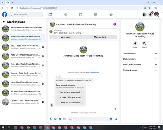
Task: Open the Jonathan conversation in the list
Action: [x=23, y=38]
